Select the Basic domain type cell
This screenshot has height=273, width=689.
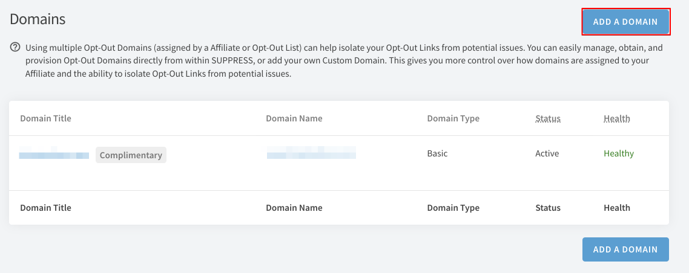[x=437, y=153]
